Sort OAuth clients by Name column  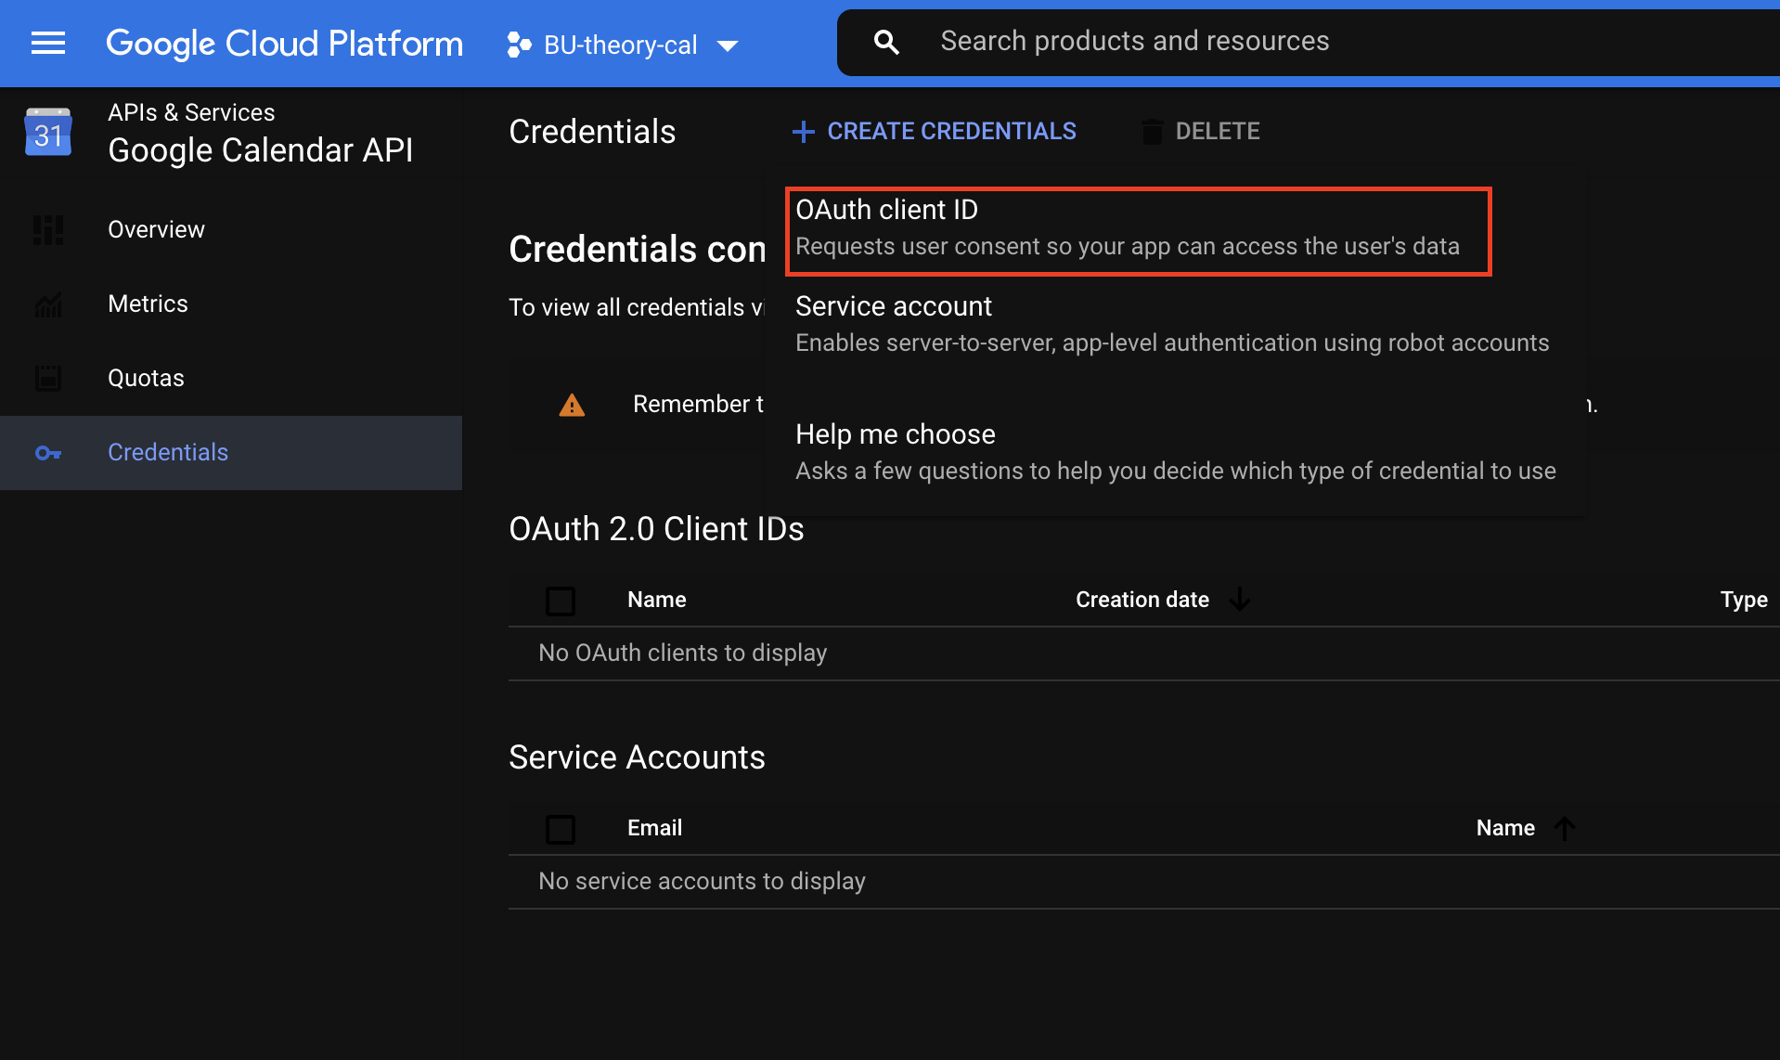point(657,600)
